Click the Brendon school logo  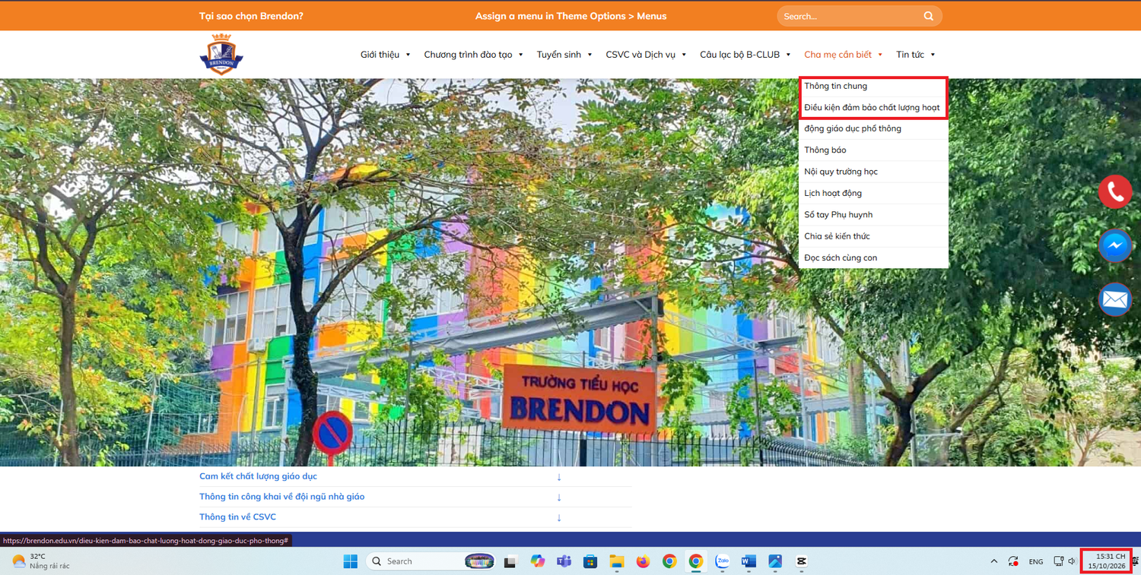(x=221, y=54)
